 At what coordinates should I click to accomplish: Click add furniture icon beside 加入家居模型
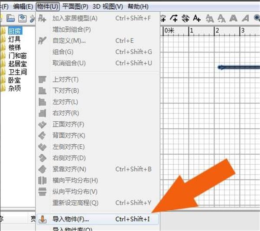click(x=42, y=18)
